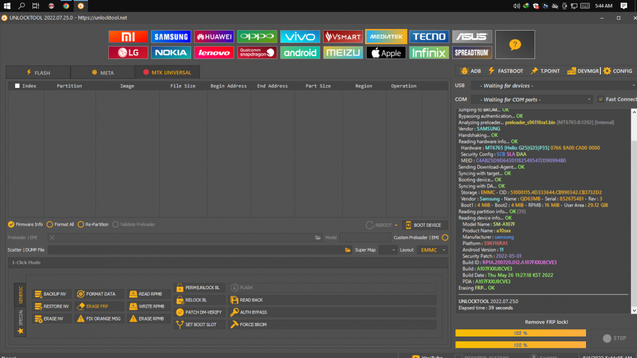Switch to the FLASH tab
This screenshot has height=358, width=637.
click(x=38, y=73)
